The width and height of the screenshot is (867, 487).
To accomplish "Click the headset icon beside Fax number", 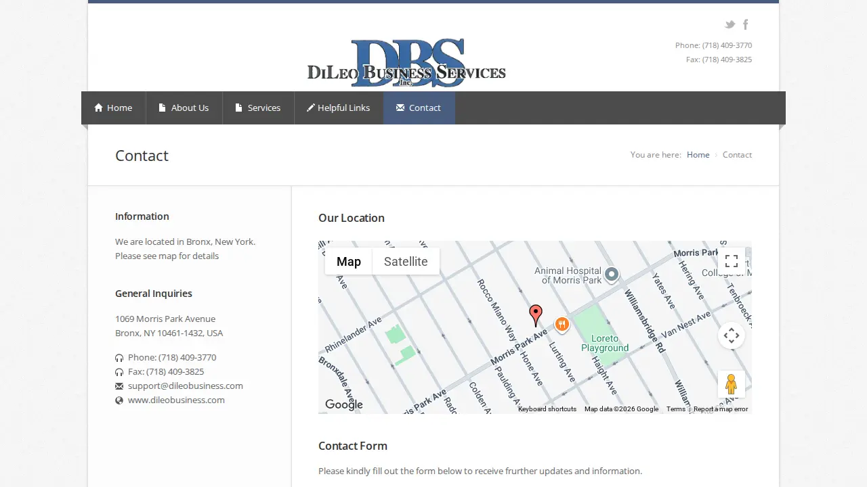I will [119, 372].
